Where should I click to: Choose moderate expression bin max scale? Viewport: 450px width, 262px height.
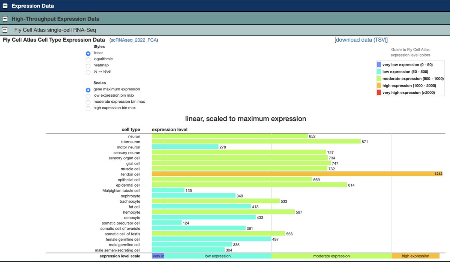click(x=88, y=102)
